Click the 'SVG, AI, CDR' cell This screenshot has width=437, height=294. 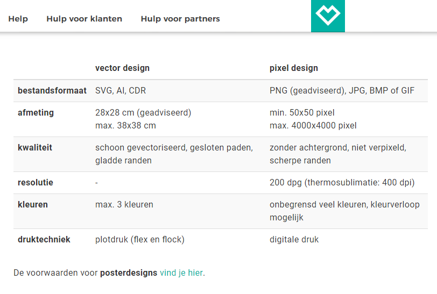[x=121, y=91]
